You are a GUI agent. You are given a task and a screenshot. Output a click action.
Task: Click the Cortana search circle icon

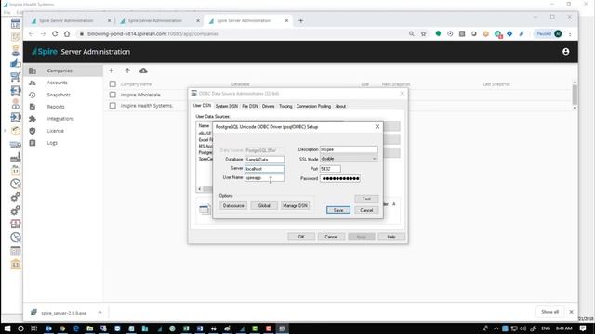point(20,328)
